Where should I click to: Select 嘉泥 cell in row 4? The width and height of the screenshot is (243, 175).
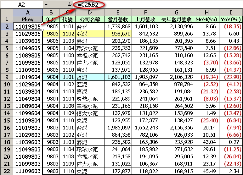[90, 41]
